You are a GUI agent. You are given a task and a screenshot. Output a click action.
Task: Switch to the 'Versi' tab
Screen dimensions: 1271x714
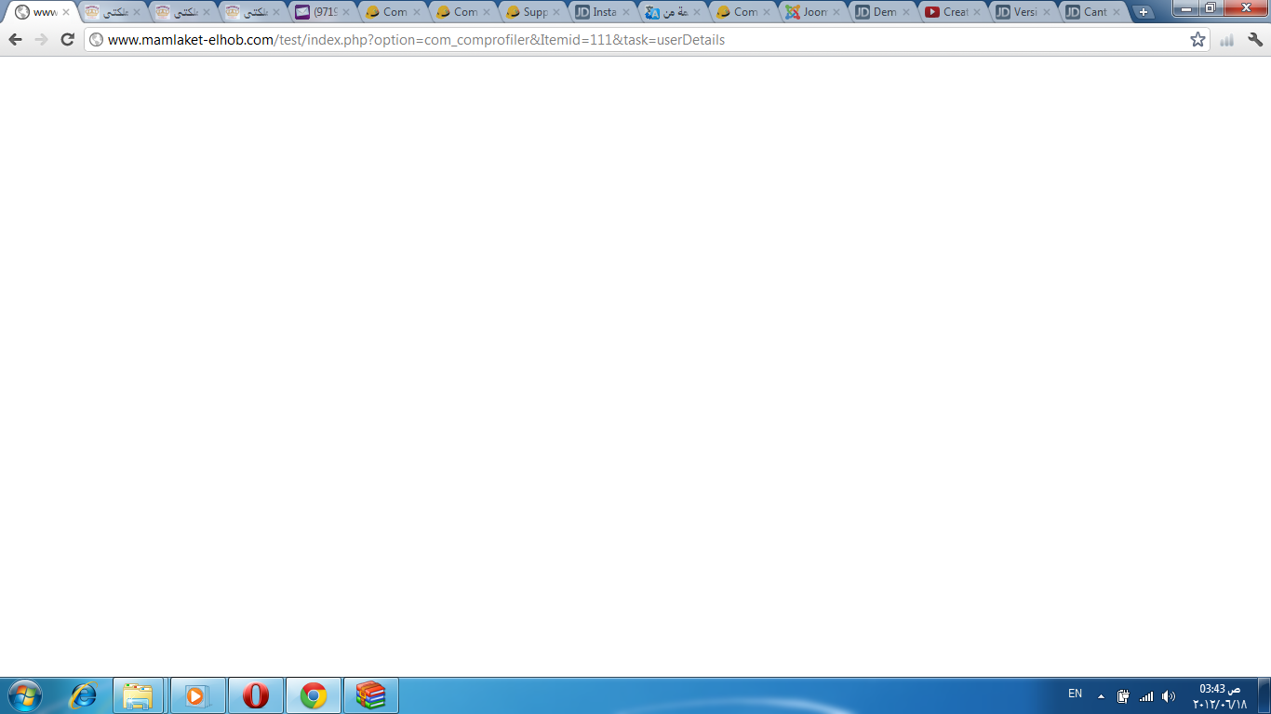coord(1024,12)
